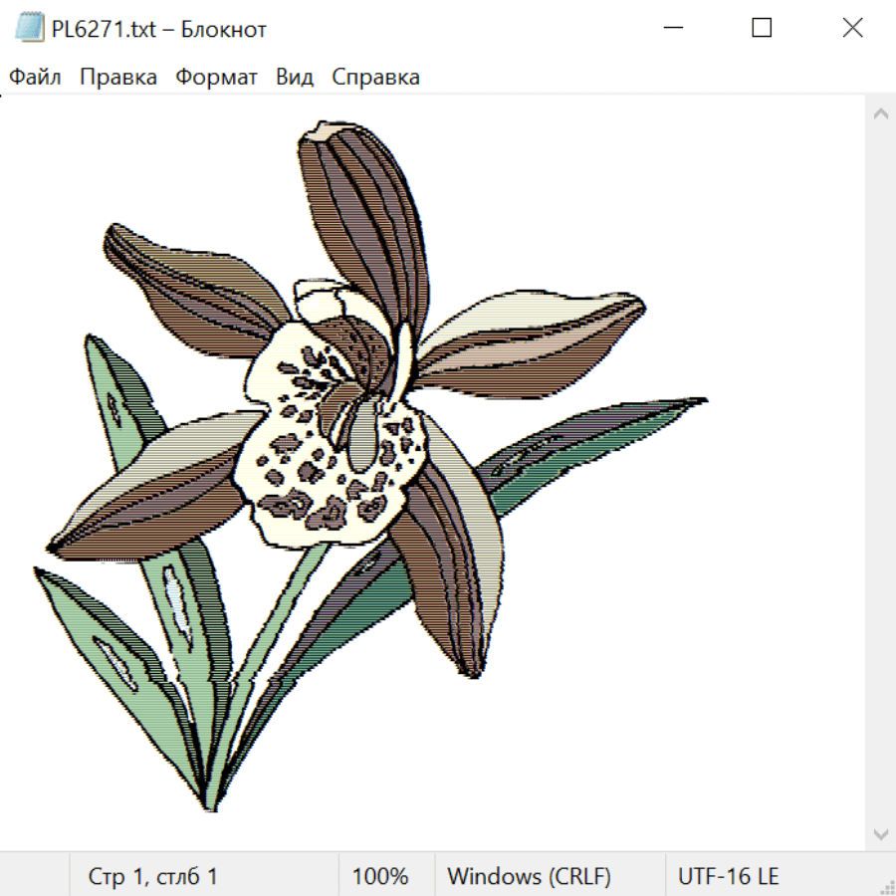The height and width of the screenshot is (896, 896).
Task: Click the resize grip in bottom-right corner
Action: click(886, 886)
